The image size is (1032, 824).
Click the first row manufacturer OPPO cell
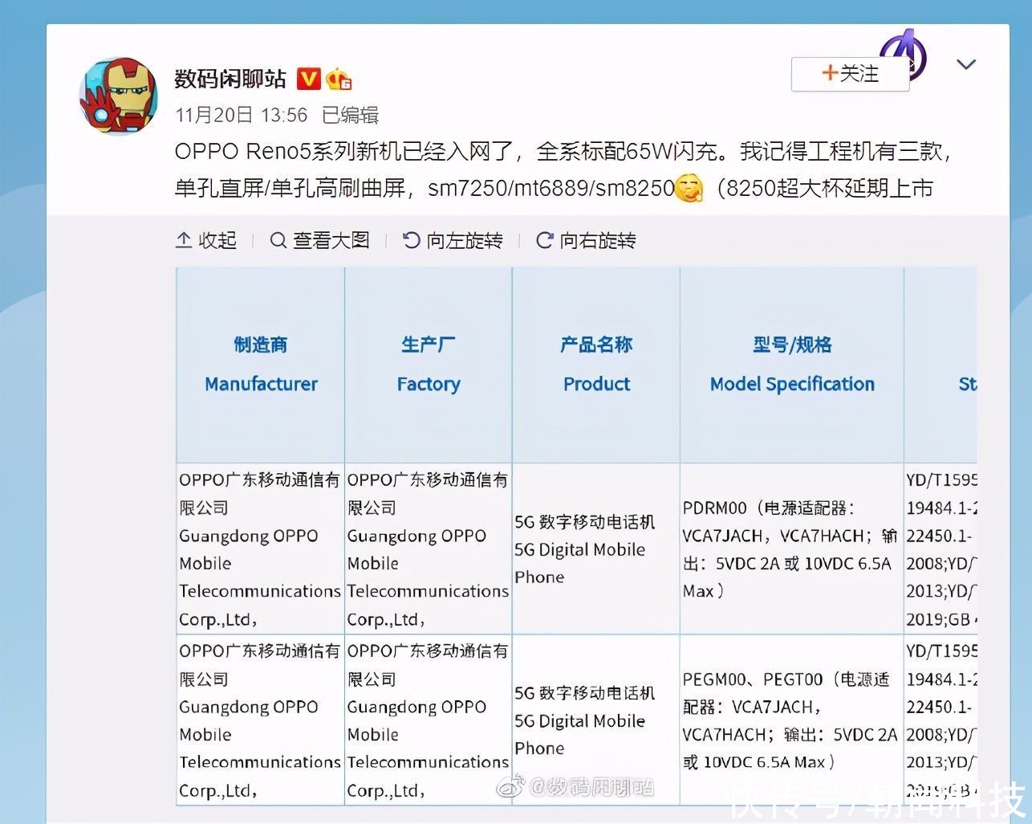(x=261, y=549)
